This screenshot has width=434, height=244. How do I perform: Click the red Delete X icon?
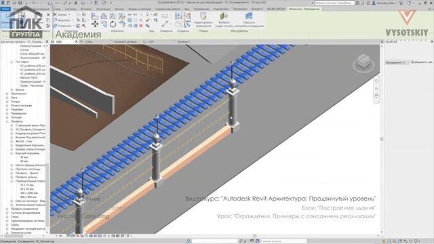(x=141, y=26)
